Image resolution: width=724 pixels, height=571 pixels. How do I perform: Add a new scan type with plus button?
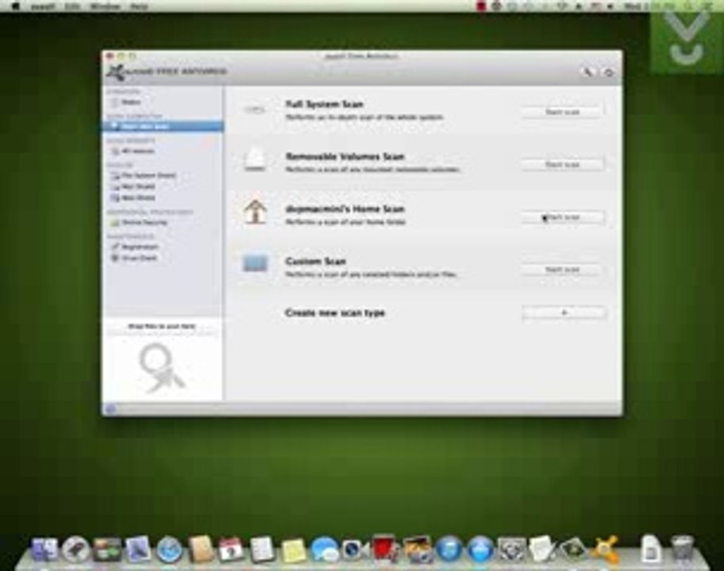(564, 312)
